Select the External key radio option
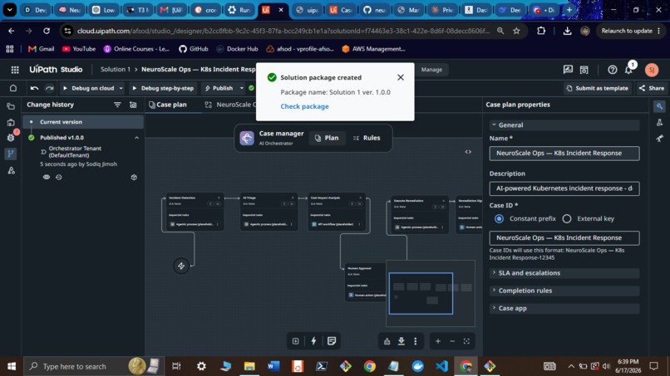The height and width of the screenshot is (376, 670). point(567,218)
